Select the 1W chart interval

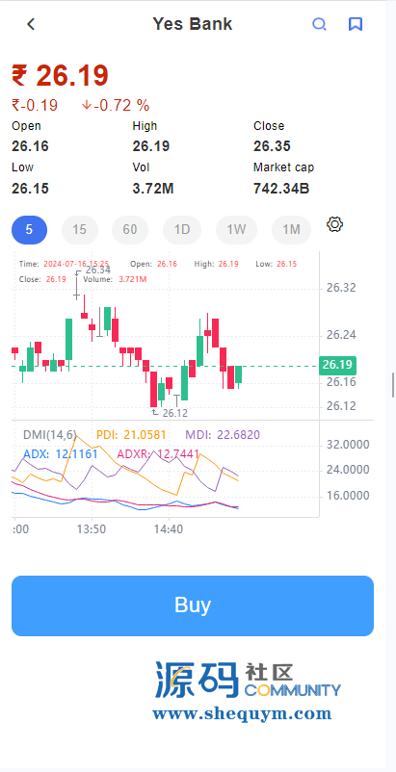tap(236, 230)
